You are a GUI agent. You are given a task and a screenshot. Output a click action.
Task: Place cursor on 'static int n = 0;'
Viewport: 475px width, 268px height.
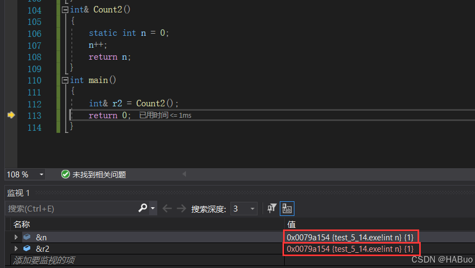[x=129, y=33]
